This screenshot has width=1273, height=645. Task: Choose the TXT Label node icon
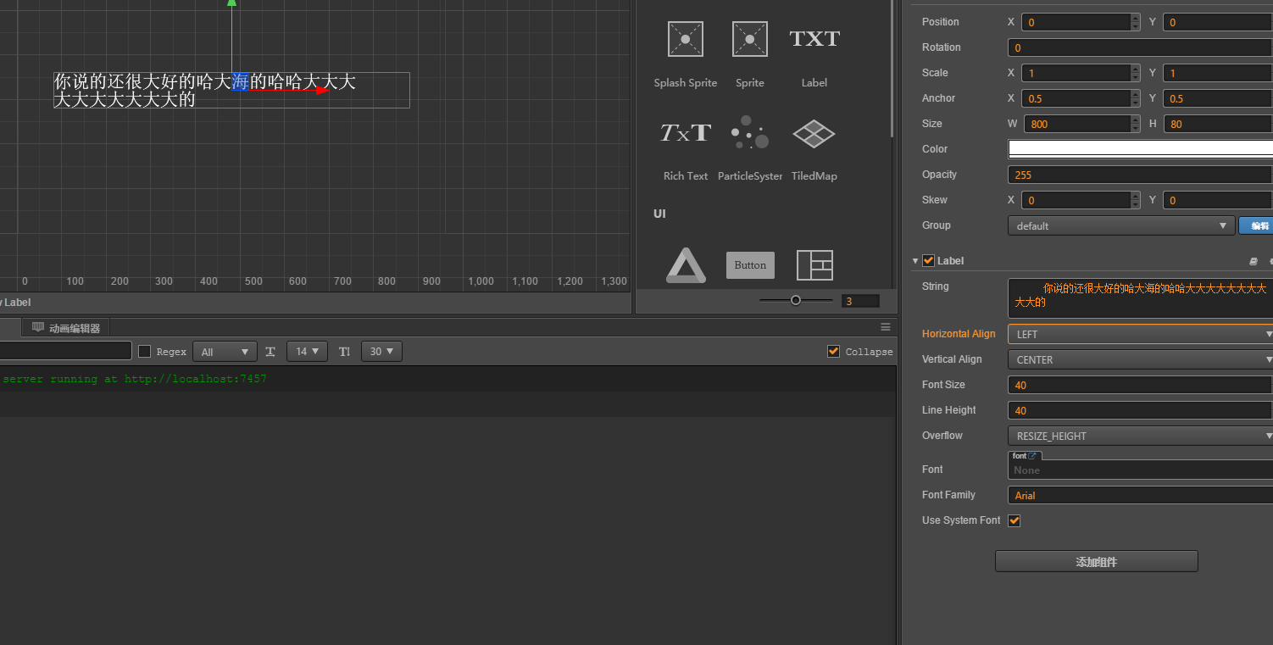click(x=814, y=39)
